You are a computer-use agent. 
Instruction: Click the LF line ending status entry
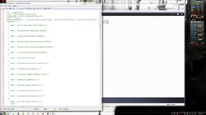[55, 109]
